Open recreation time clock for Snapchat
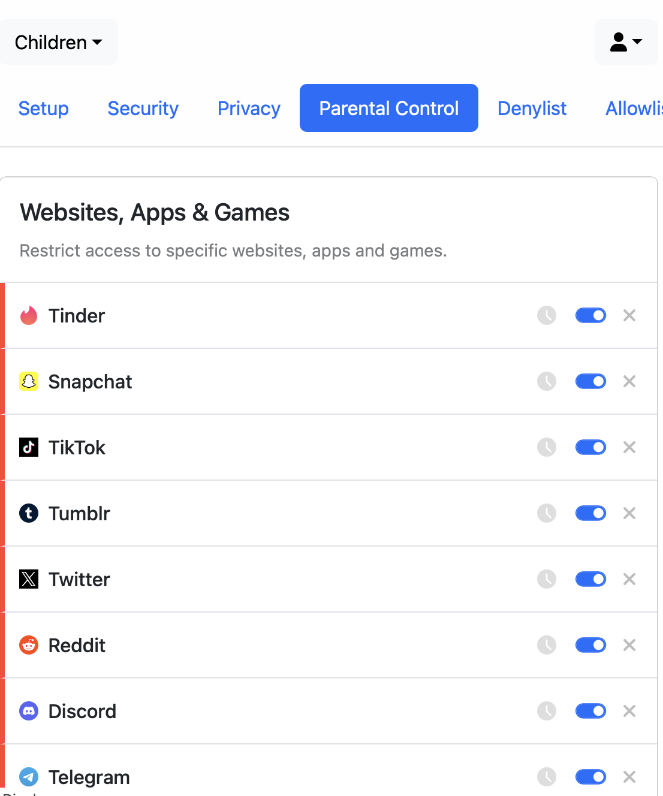This screenshot has height=796, width=663. point(546,381)
